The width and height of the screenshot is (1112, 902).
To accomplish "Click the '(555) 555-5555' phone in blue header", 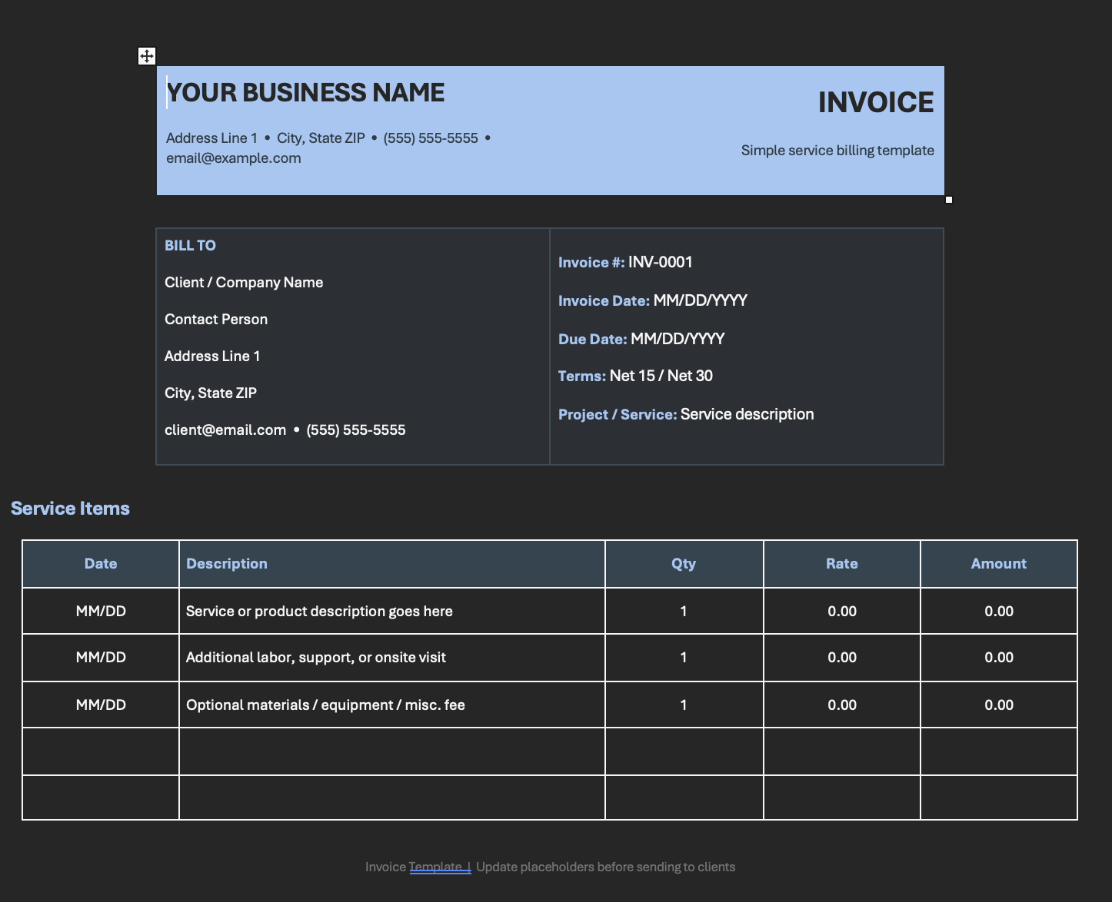I will [x=431, y=138].
